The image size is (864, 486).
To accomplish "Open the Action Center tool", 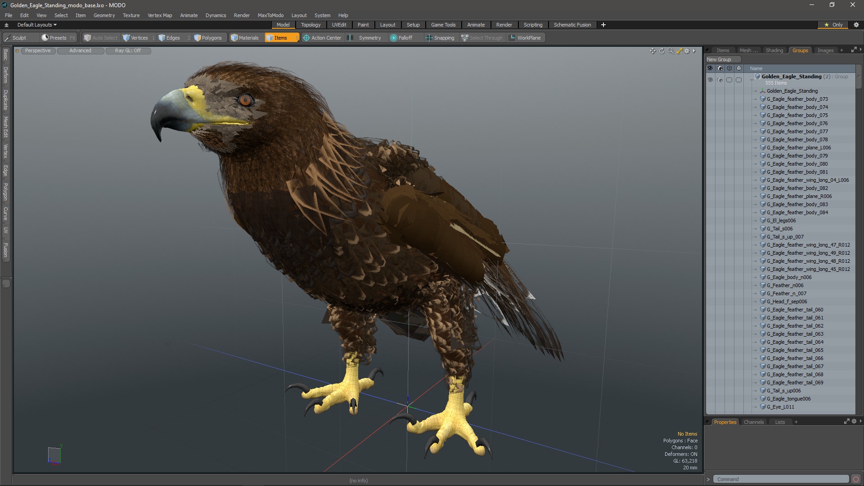I will tap(322, 38).
